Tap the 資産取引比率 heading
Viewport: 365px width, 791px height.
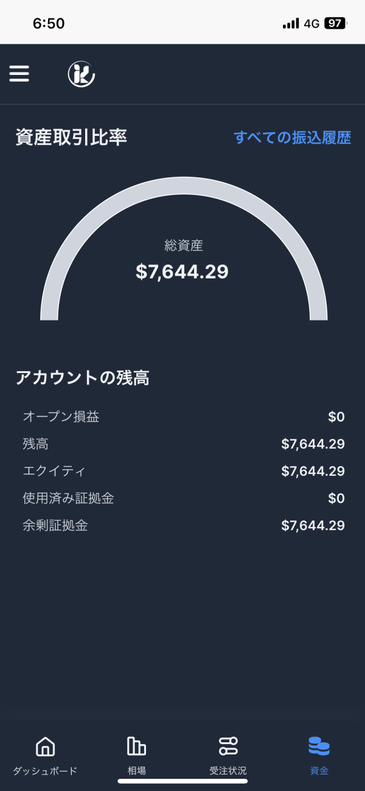coord(71,138)
